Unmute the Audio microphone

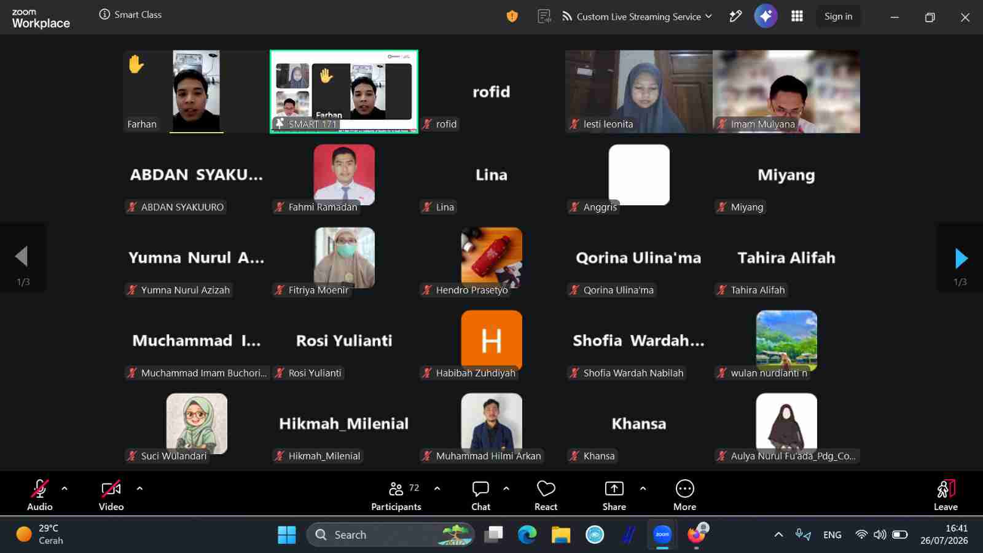40,495
